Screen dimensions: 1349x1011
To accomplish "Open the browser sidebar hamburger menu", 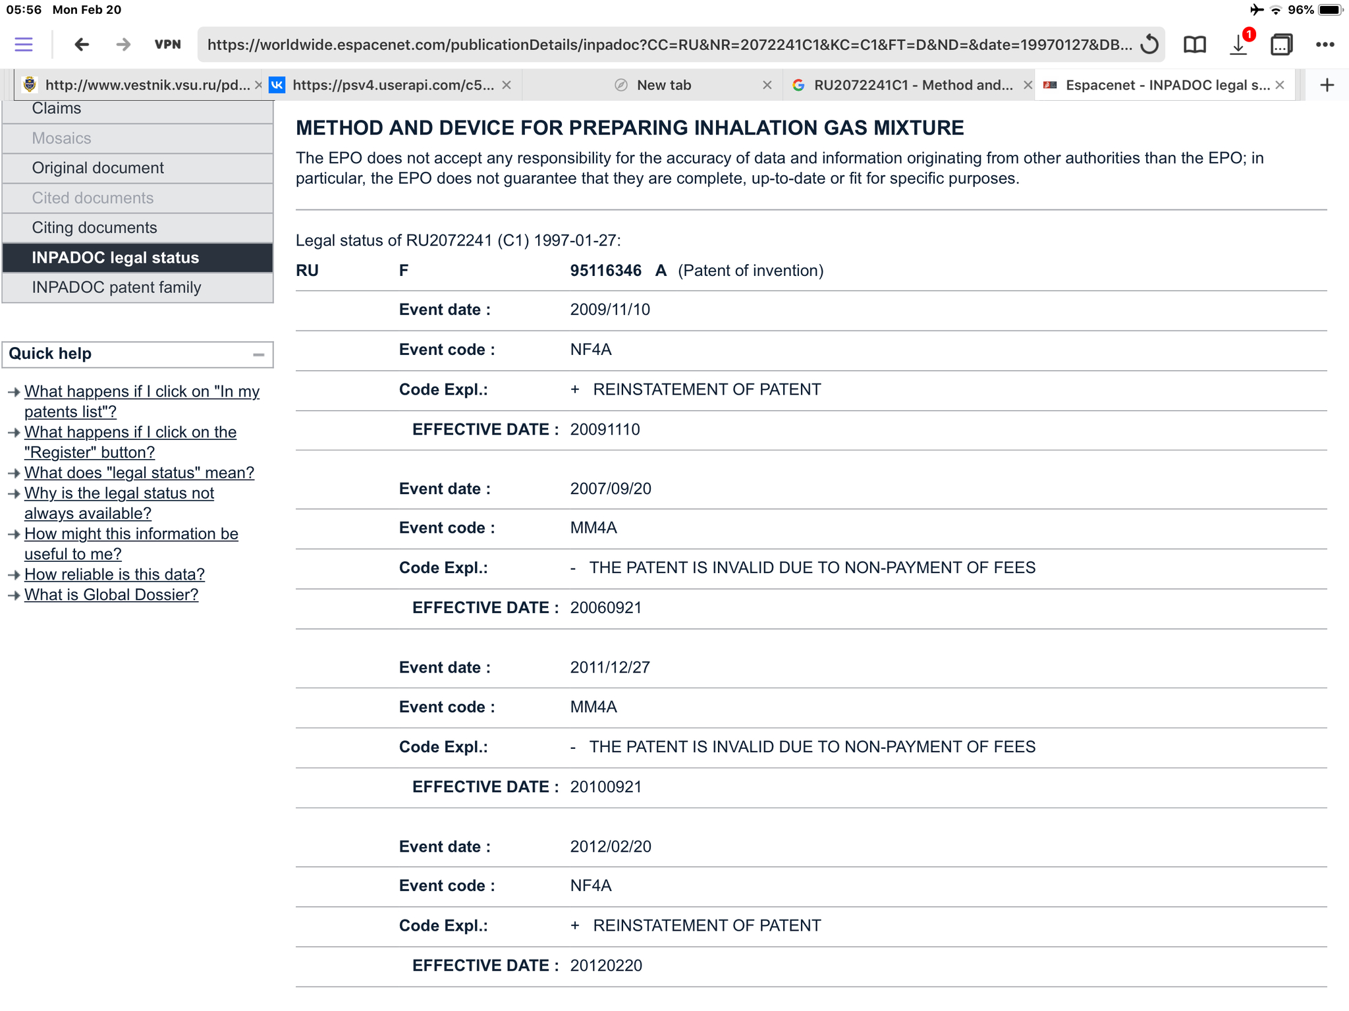I will [x=24, y=45].
